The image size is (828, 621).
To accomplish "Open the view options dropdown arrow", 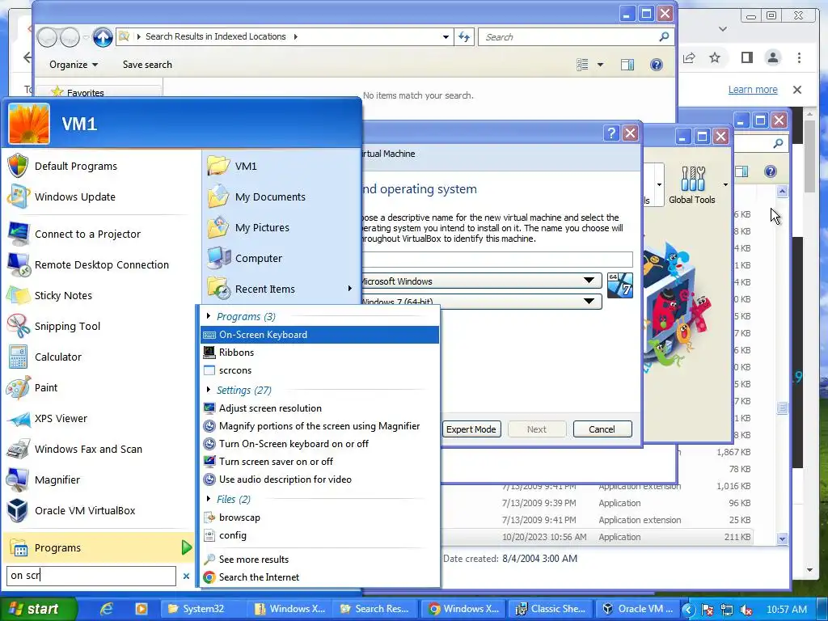I will click(x=600, y=65).
